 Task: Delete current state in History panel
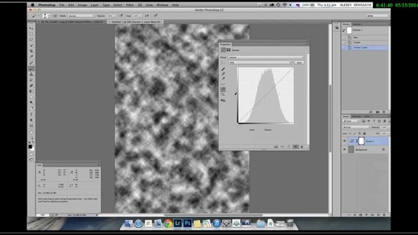384,112
